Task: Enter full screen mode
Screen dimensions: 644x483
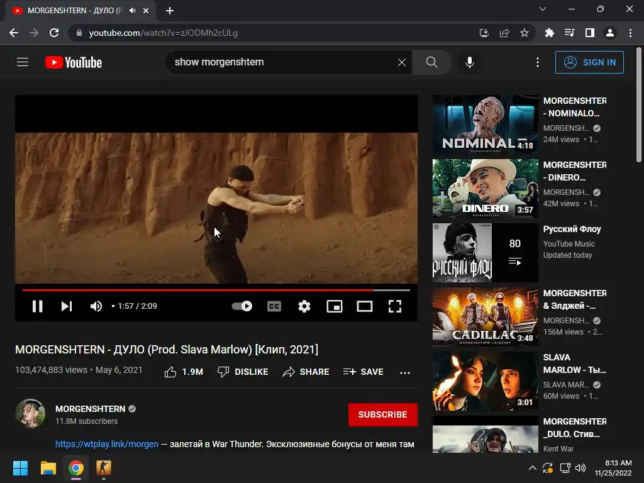Action: (395, 306)
